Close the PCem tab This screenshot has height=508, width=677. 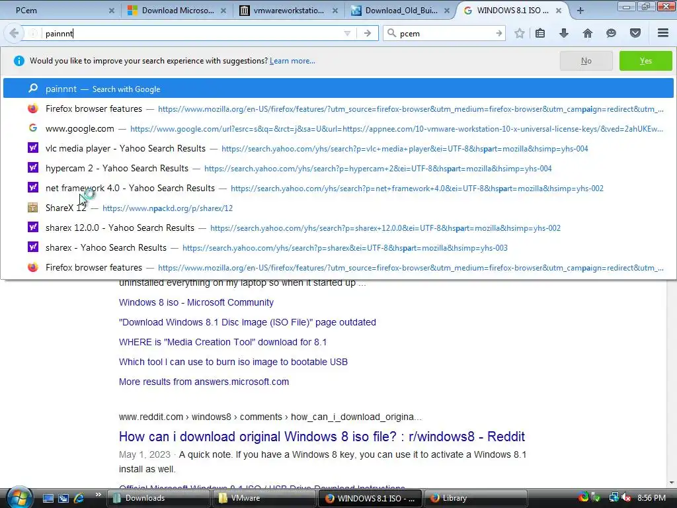pos(111,11)
